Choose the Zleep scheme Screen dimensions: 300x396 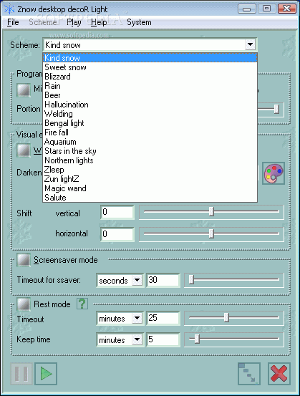point(150,170)
